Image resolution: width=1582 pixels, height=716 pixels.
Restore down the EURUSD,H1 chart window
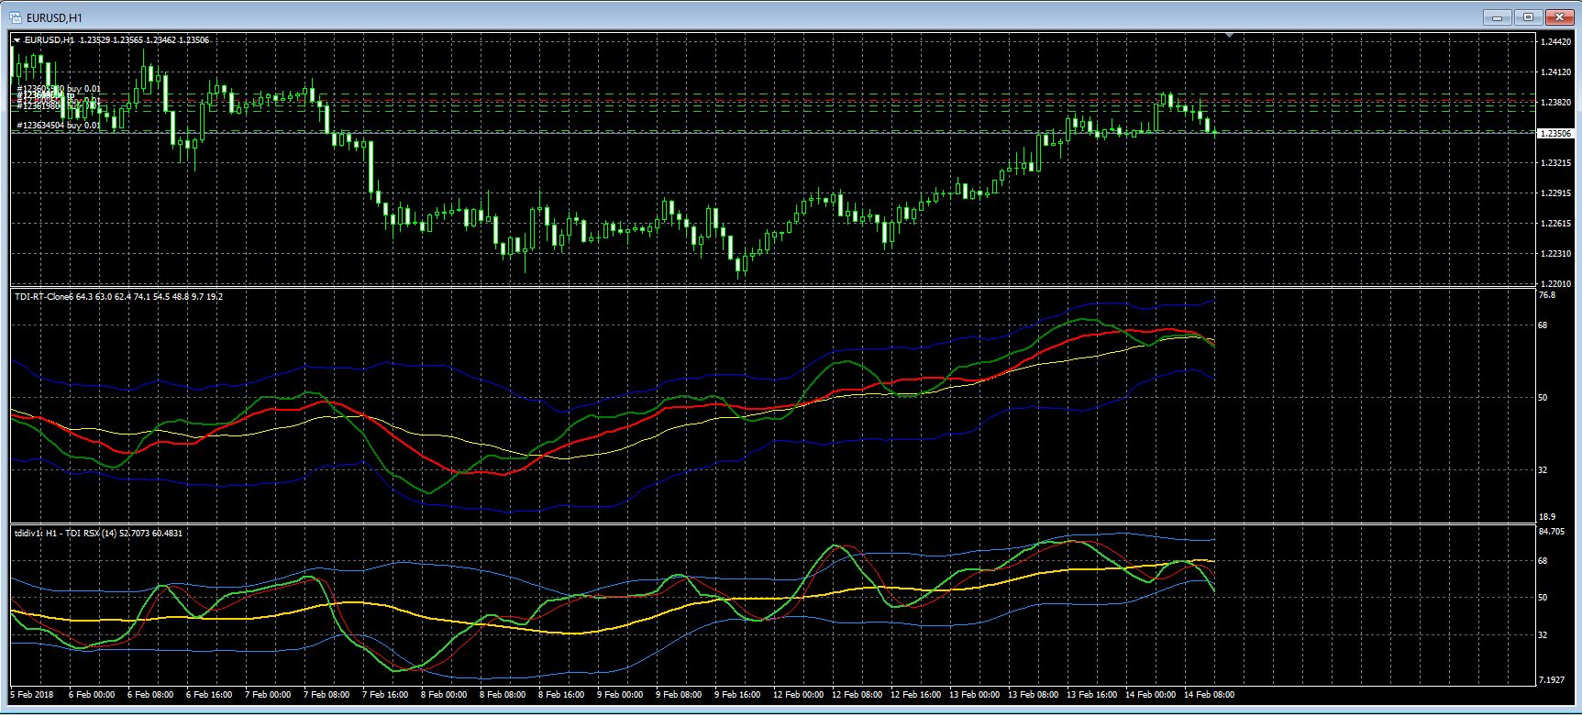[x=1528, y=17]
